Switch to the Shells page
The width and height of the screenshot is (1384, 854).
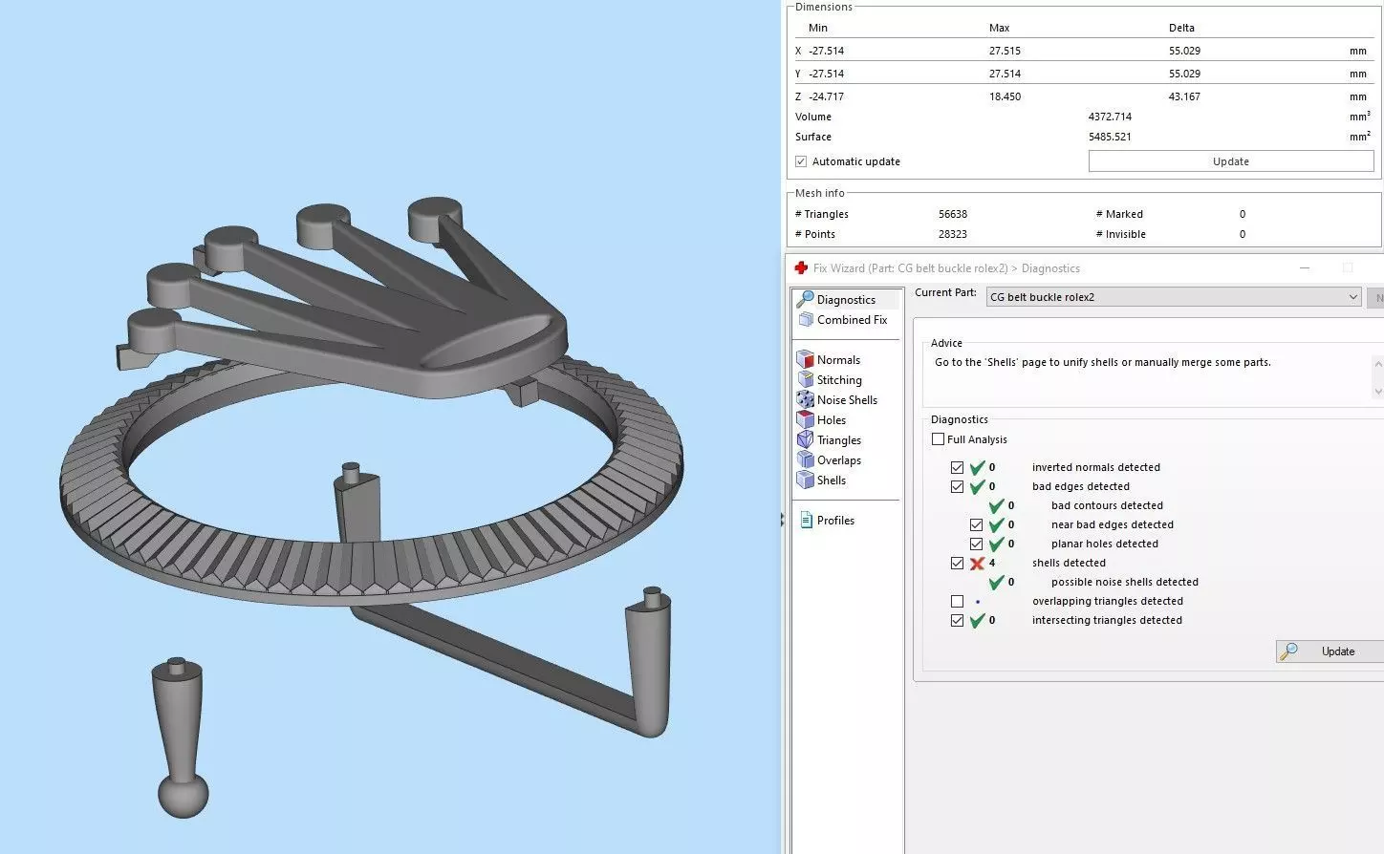point(832,480)
